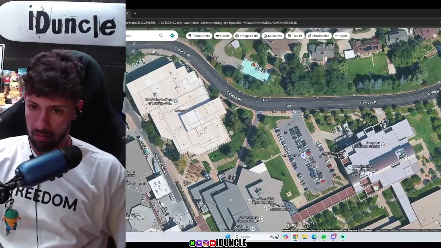Open a new browser tab with plus button
The width and height of the screenshot is (441, 248).
coord(135,13)
